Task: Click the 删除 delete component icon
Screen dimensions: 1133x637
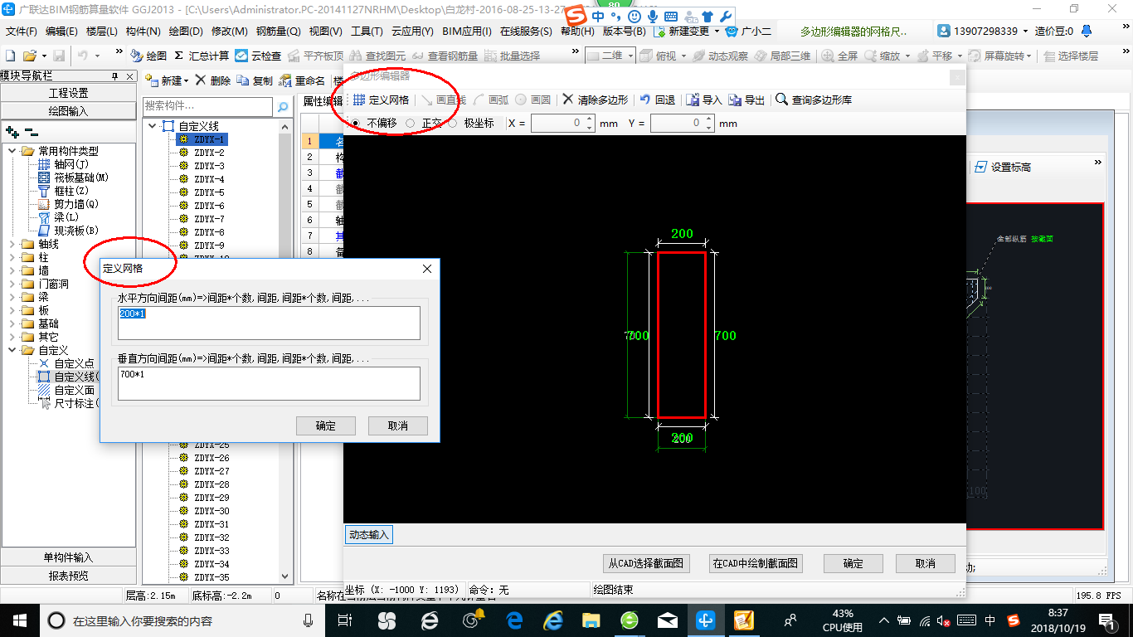Action: 212,80
